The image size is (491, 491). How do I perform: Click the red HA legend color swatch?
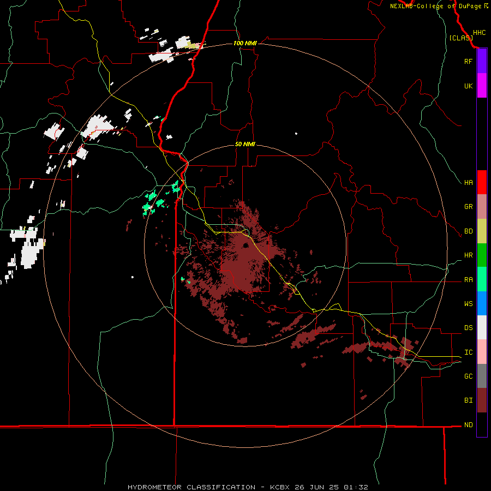click(482, 182)
